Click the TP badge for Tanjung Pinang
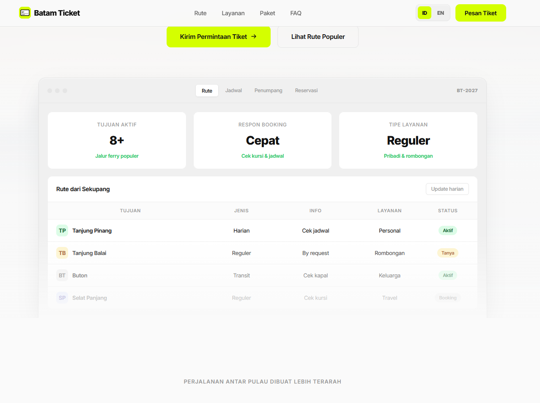 pos(62,230)
